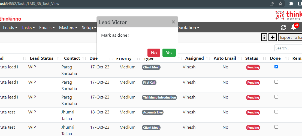Expand the Leads dropdown menu
Screen dimensions: 302x136
coord(10,28)
